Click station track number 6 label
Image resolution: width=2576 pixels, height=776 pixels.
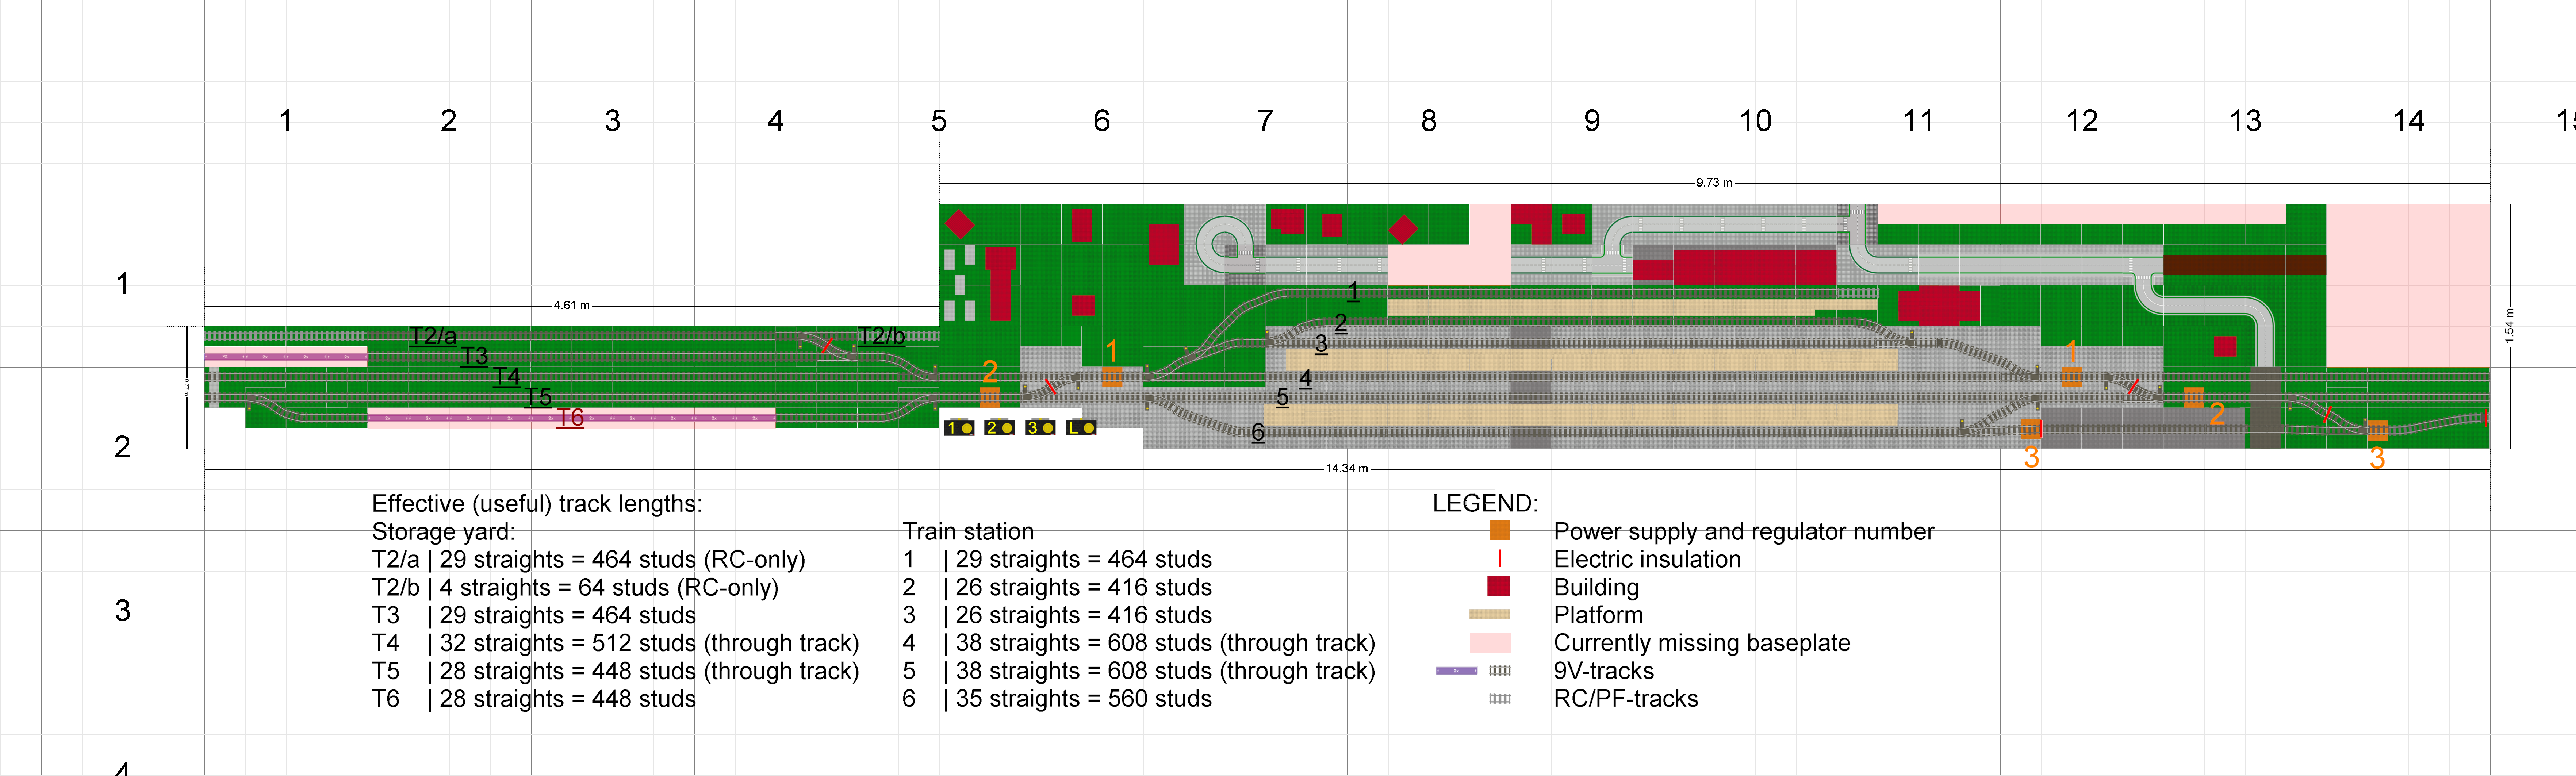coord(1258,433)
